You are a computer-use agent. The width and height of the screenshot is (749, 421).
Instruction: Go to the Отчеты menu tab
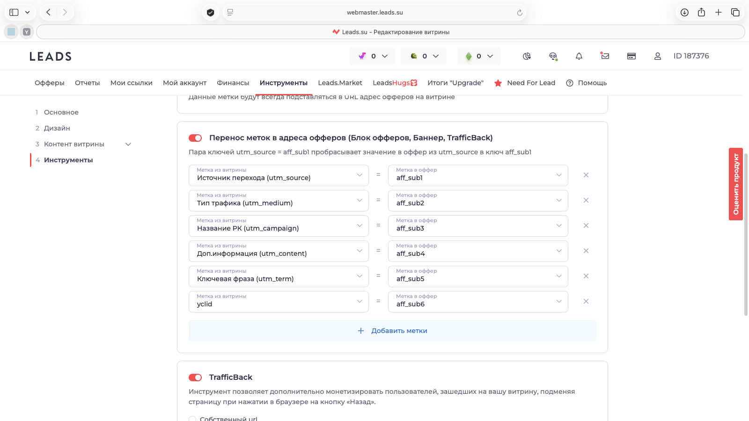[x=88, y=83]
